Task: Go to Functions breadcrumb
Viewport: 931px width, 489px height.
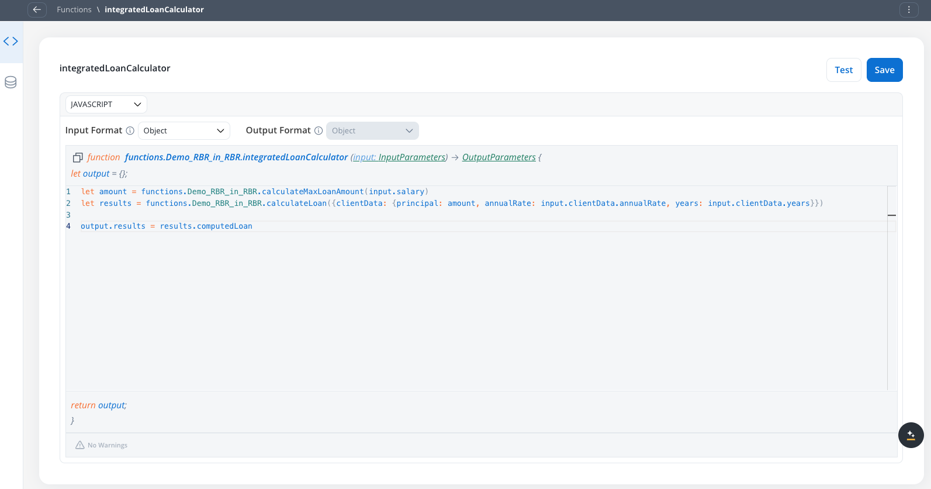Action: pos(74,9)
